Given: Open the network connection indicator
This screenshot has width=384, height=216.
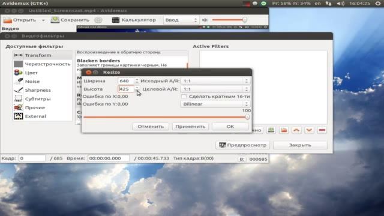Looking at the screenshot, I should pos(328,4).
